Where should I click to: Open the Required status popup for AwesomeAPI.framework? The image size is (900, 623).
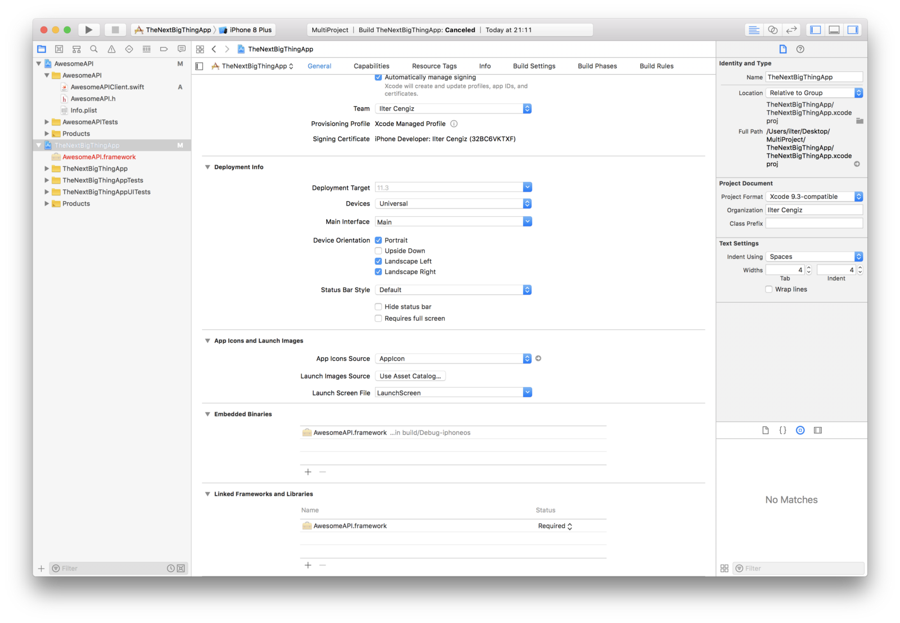(x=555, y=526)
